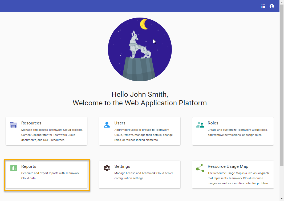Open the Settings card title
This screenshot has height=201, width=284.
[x=122, y=166]
